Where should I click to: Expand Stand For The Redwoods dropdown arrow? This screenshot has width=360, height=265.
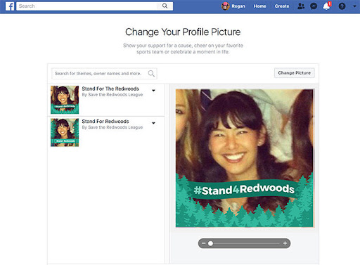pyautogui.click(x=153, y=91)
